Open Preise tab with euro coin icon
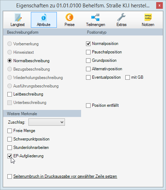Screen dimensions: 166x190 point(69,20)
